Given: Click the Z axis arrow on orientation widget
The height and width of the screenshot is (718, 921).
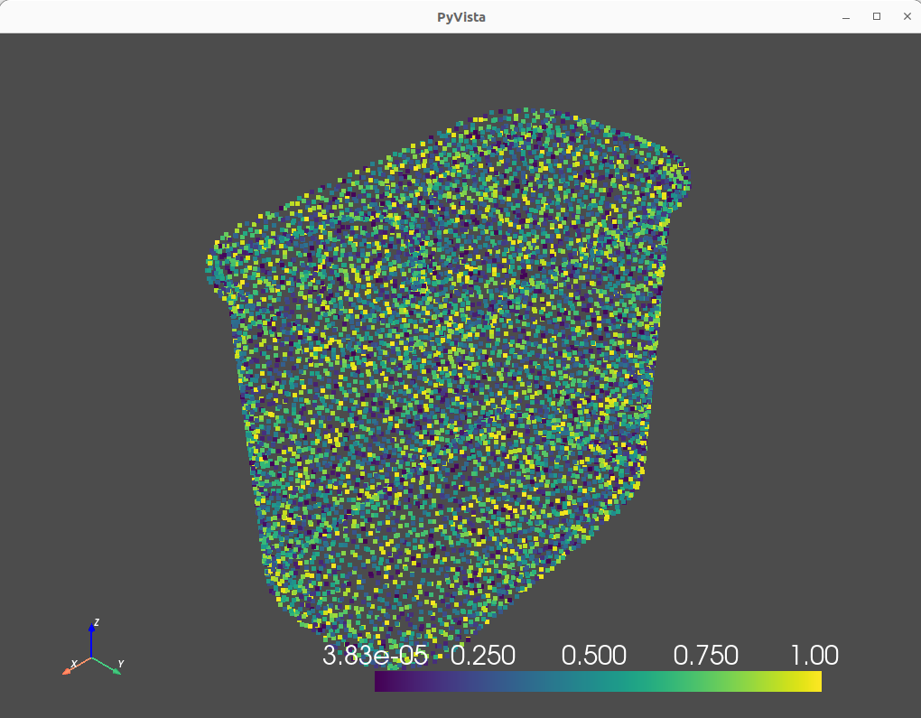Looking at the screenshot, I should 92,629.
